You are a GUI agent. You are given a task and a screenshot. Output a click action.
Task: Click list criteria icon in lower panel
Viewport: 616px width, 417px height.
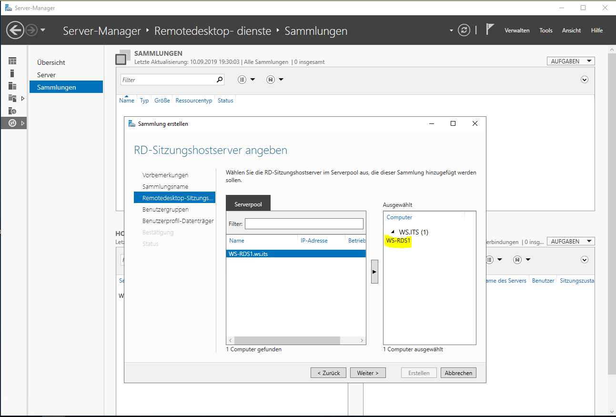[x=489, y=260]
